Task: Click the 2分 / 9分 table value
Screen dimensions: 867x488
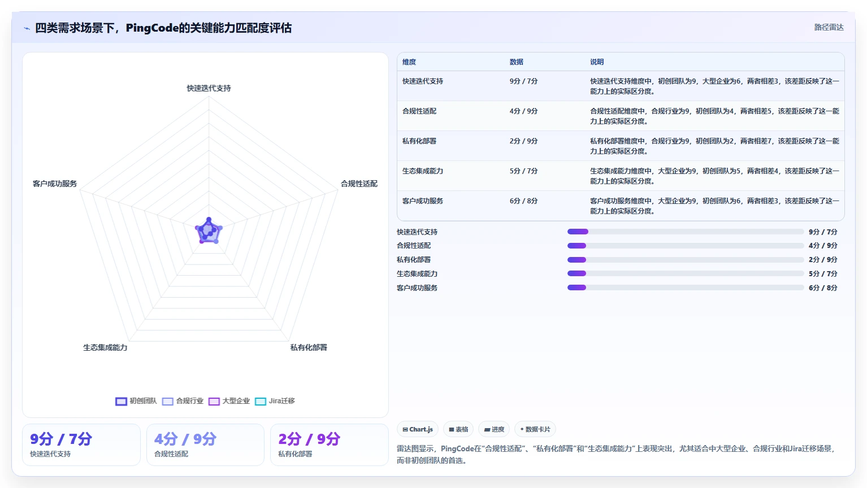Action: pos(523,141)
